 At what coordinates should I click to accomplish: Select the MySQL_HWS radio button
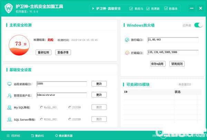point(41,107)
